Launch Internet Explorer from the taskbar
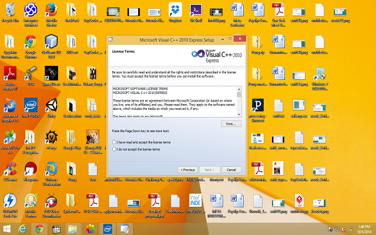Image resolution: width=376 pixels, height=235 pixels. click(22, 229)
